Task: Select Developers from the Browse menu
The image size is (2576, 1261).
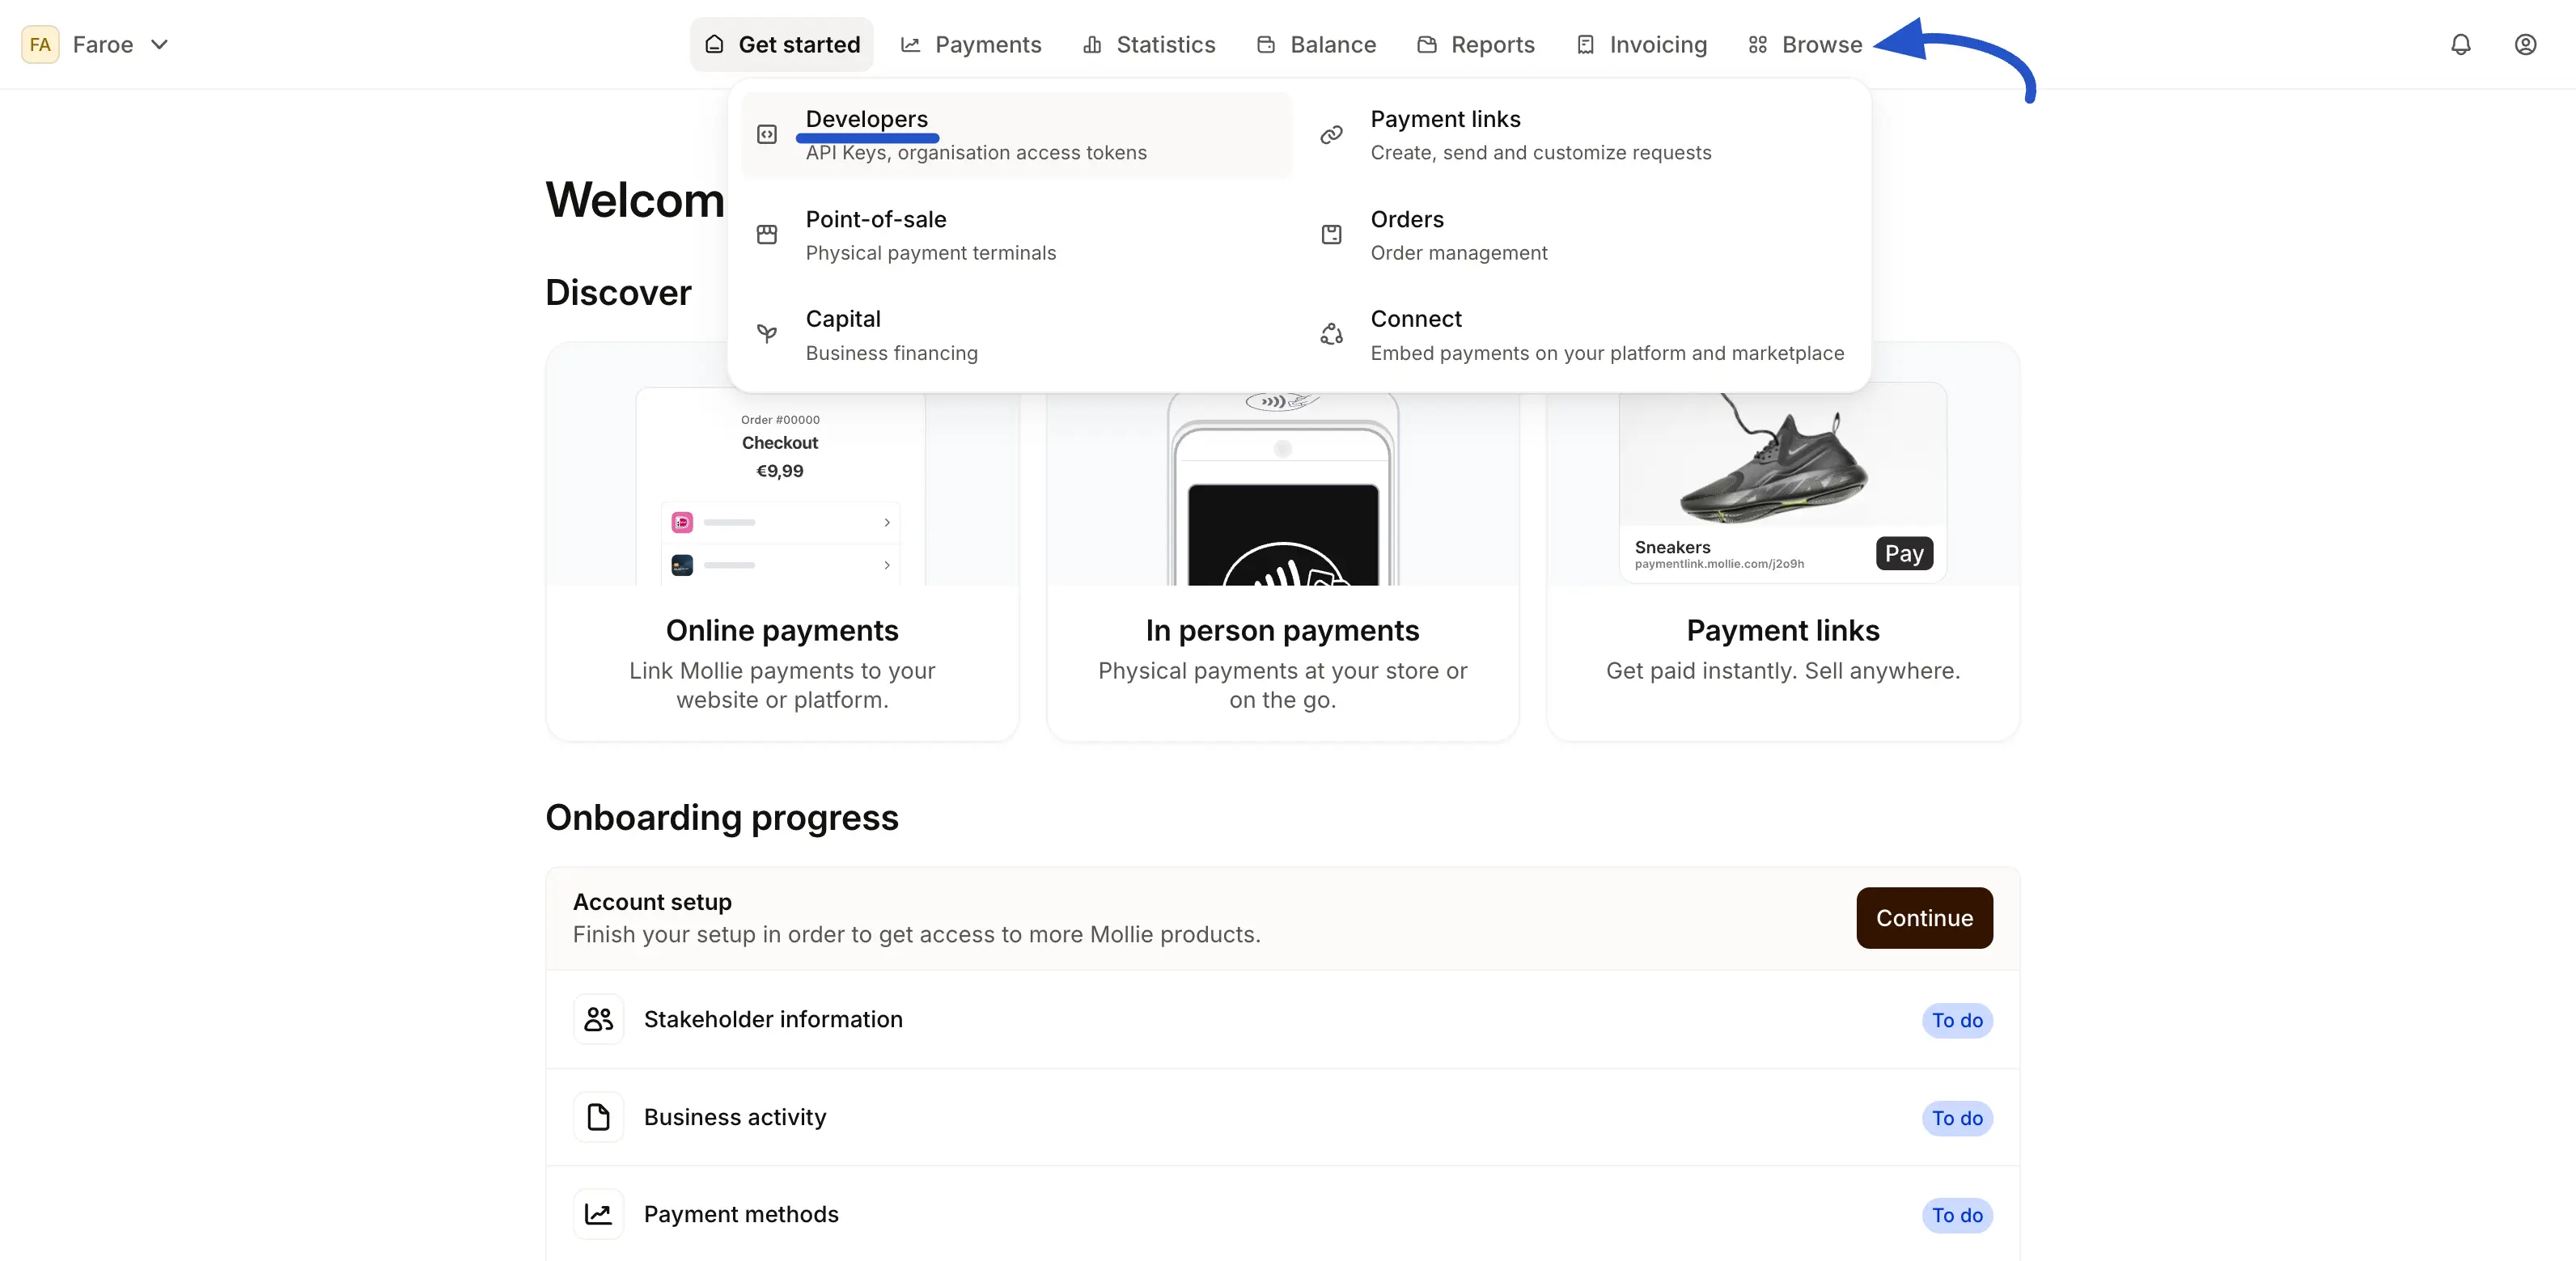Action: [867, 119]
